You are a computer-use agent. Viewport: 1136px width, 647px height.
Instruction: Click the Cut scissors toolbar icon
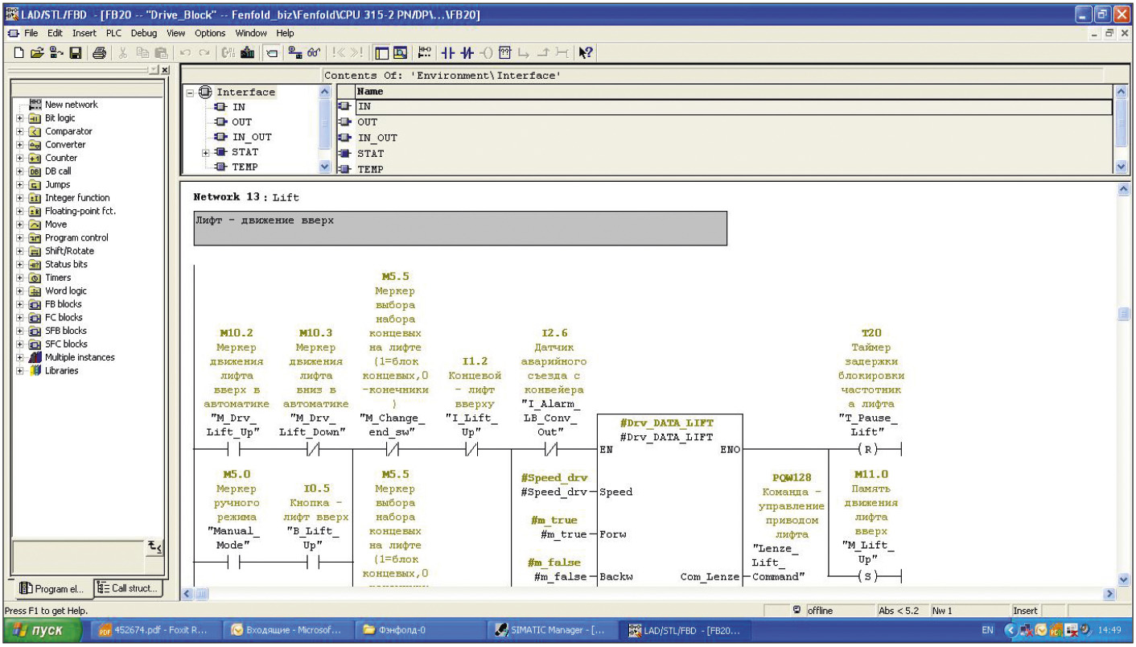click(124, 53)
